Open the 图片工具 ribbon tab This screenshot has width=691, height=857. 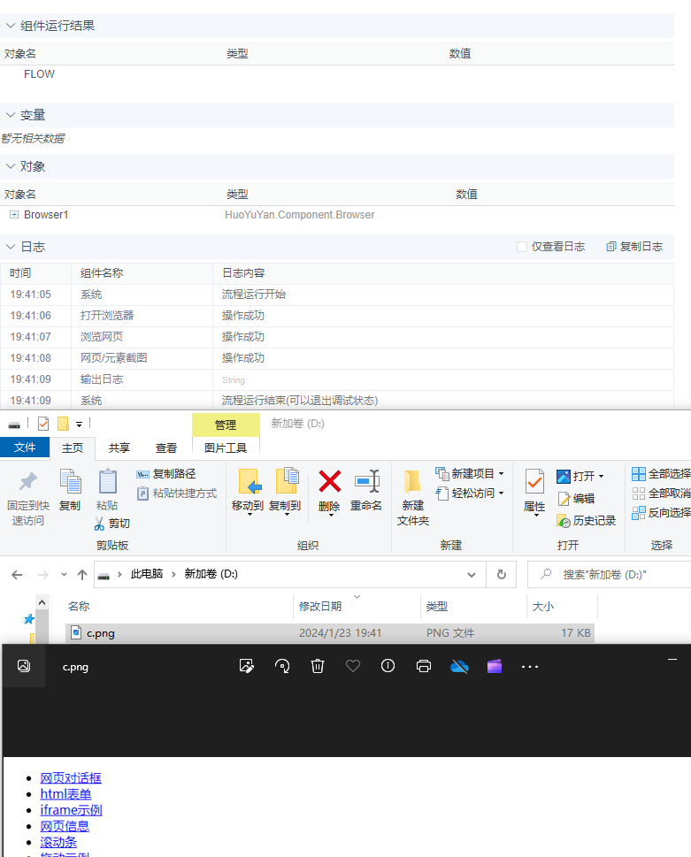[226, 448]
